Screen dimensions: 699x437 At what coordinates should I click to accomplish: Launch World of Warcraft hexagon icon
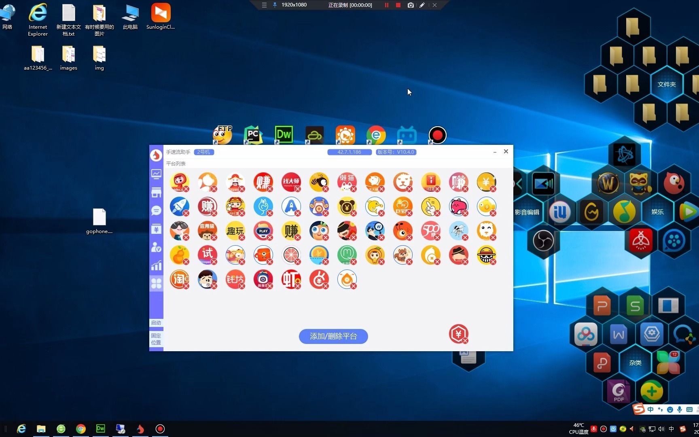click(x=608, y=183)
